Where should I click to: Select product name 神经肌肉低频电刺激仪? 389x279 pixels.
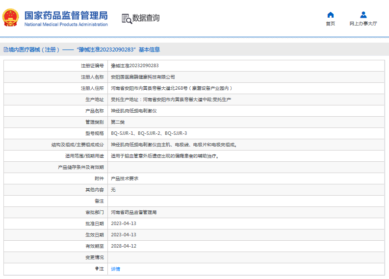click(134, 111)
